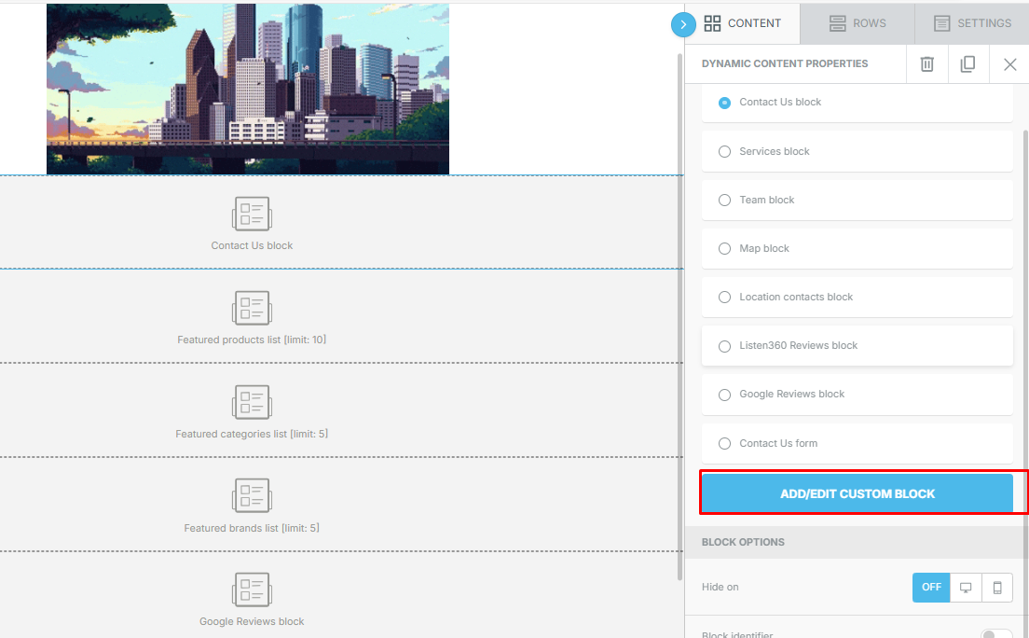
Task: Select the 'Featured categories list [limit: 5]' label
Action: (252, 434)
